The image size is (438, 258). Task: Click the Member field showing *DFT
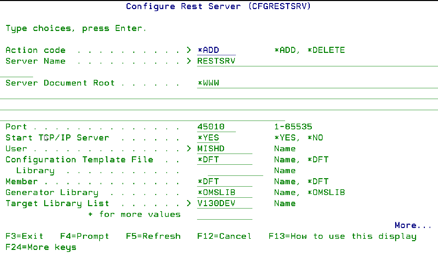pyautogui.click(x=224, y=182)
